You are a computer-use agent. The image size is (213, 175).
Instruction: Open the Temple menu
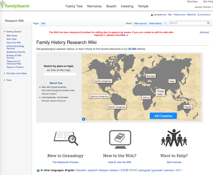point(143,6)
